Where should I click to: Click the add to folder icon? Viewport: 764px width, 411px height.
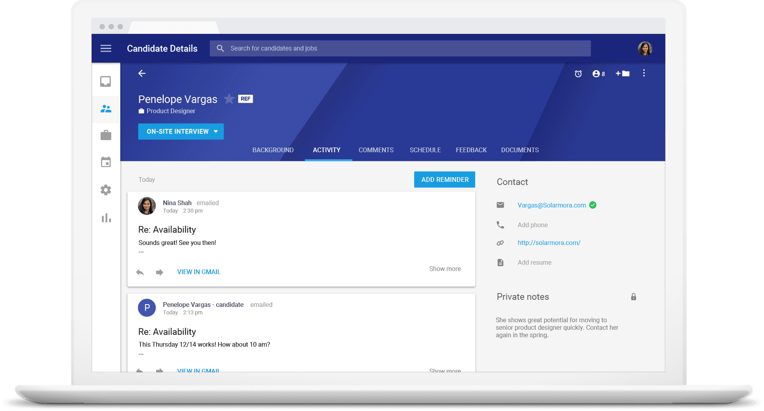pyautogui.click(x=623, y=74)
